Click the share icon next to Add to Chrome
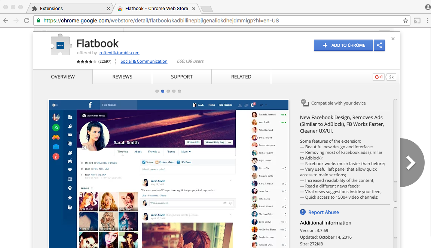 (379, 45)
